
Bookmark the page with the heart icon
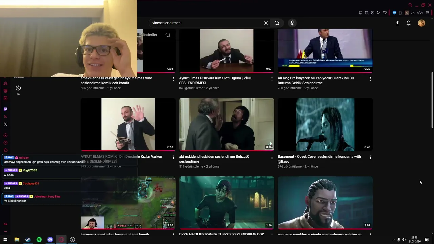coord(385,13)
